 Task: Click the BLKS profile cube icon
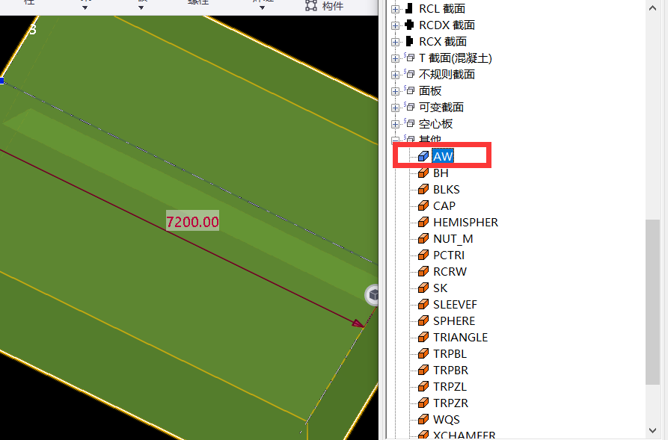(423, 189)
